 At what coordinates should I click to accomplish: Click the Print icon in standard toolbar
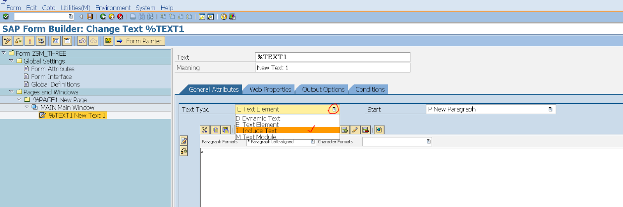pyautogui.click(x=133, y=16)
